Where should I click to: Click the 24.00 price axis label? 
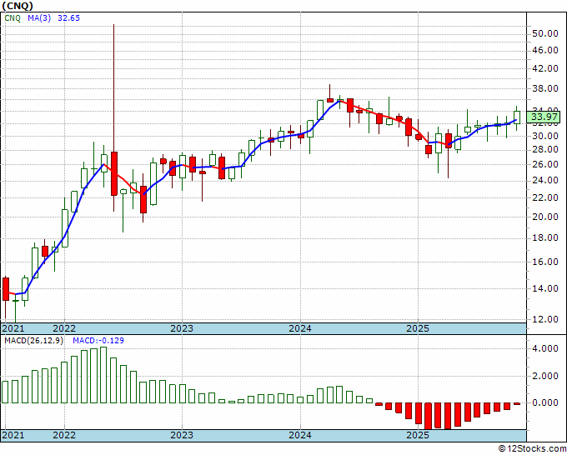coord(545,180)
